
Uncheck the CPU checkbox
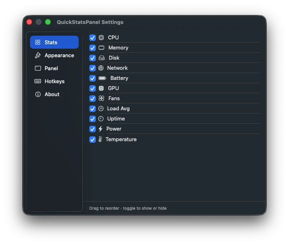coord(93,38)
